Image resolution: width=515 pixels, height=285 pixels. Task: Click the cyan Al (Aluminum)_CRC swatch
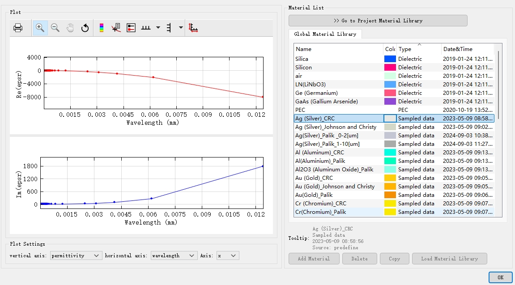click(390, 153)
